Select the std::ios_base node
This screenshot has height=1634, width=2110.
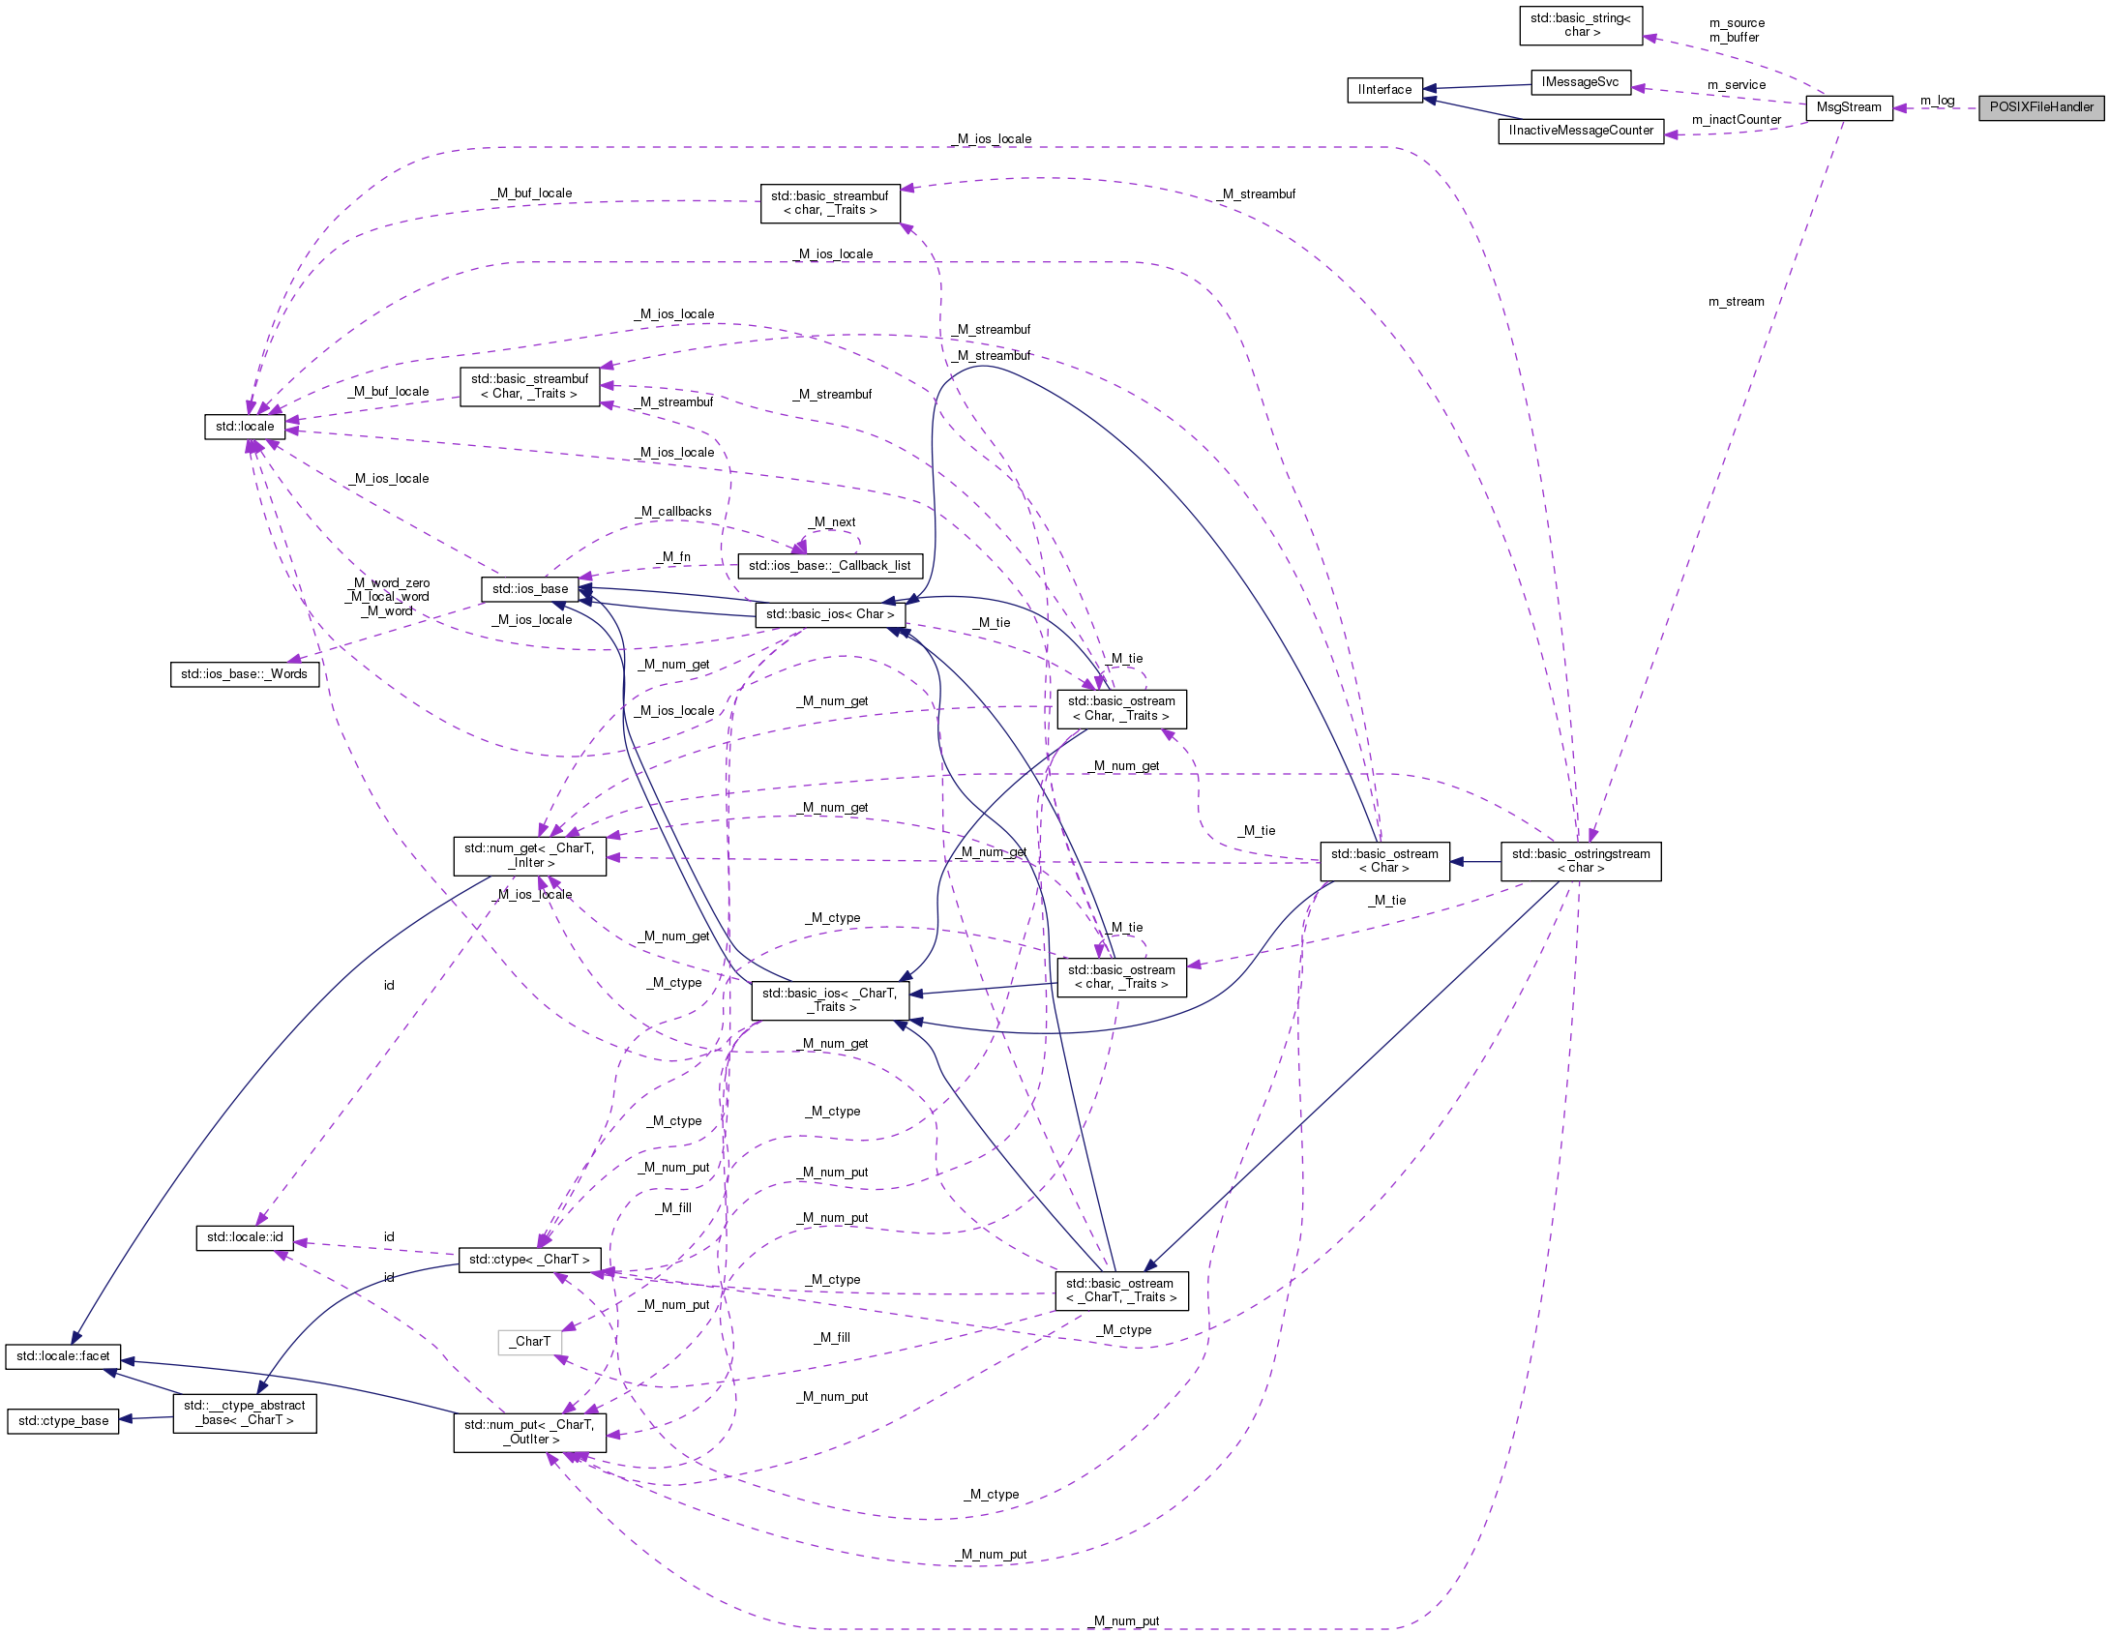[531, 587]
